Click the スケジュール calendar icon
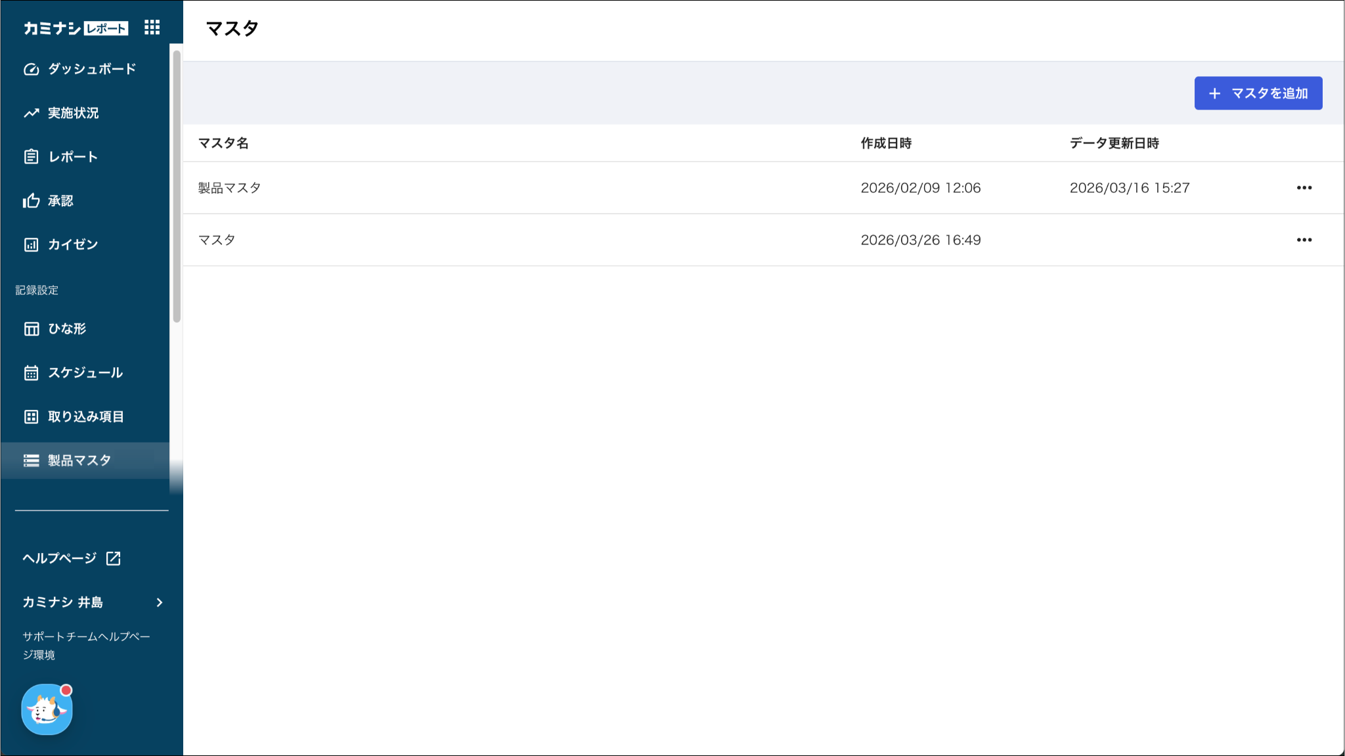 (31, 372)
